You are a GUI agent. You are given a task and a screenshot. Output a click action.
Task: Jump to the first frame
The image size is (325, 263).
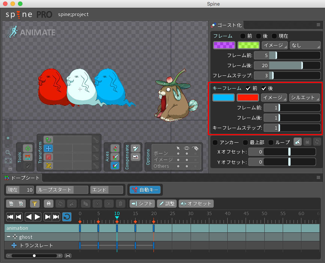[x=10, y=217]
